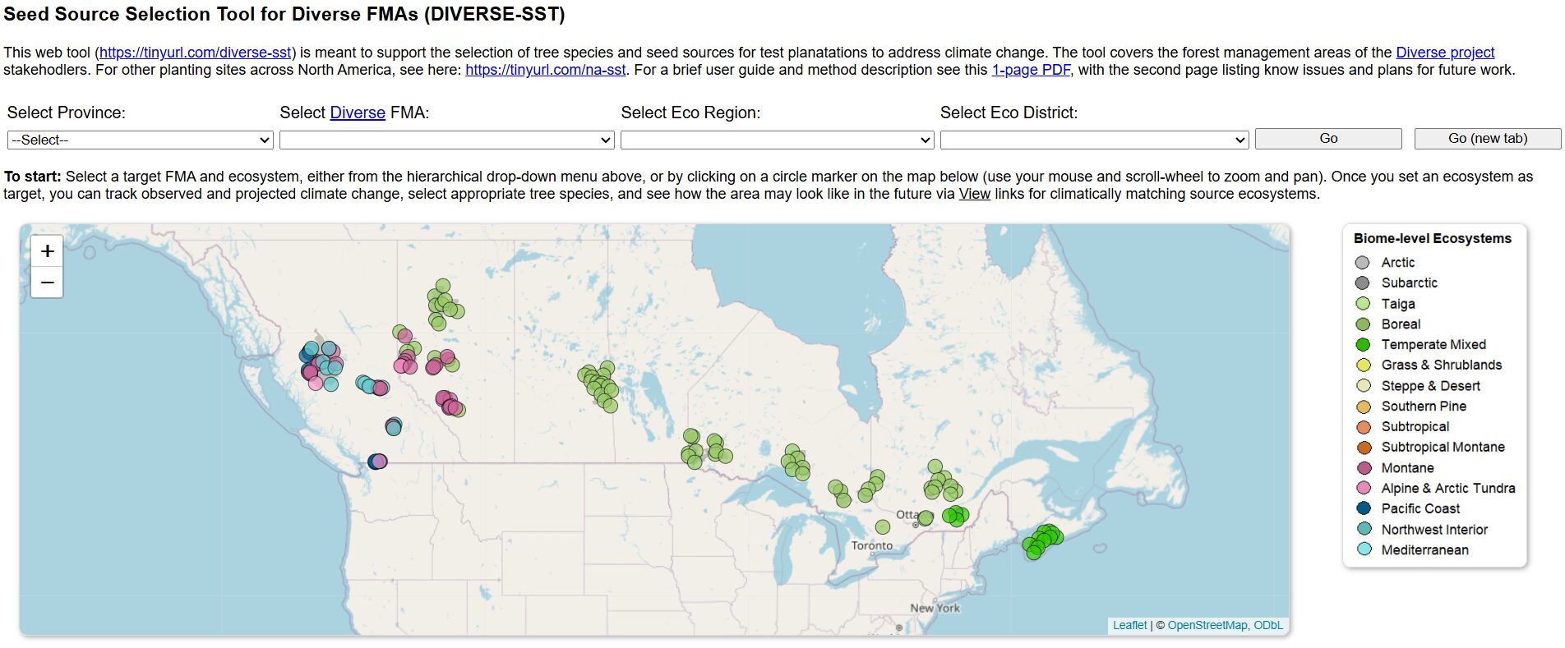Image resolution: width=1565 pixels, height=648 pixels.
Task: Open the tinyurl.com/na-sst link
Action: 545,70
